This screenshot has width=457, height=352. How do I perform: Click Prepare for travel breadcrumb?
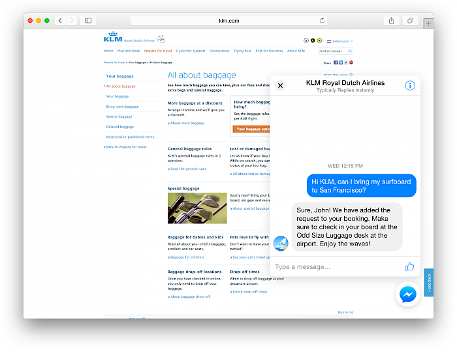pos(114,63)
